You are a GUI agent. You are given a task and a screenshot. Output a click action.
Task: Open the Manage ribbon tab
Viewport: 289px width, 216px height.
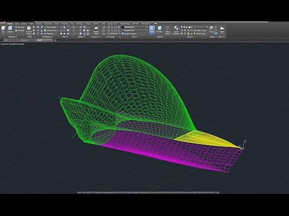click(79, 23)
